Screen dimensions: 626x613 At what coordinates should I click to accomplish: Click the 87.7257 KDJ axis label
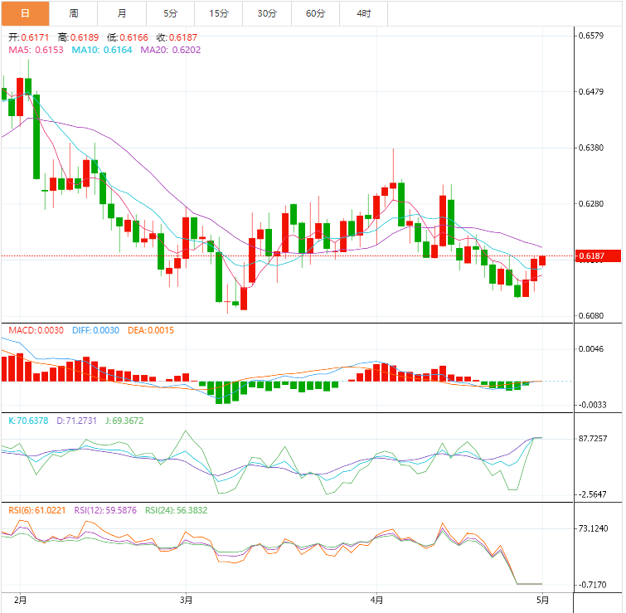coord(593,439)
